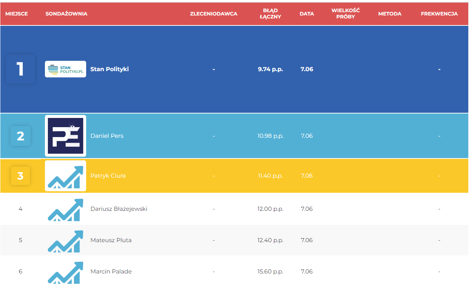
Task: Click the rank 3 badge
Action: [x=20, y=176]
